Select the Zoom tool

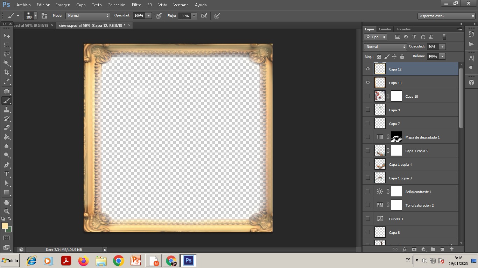click(x=7, y=211)
